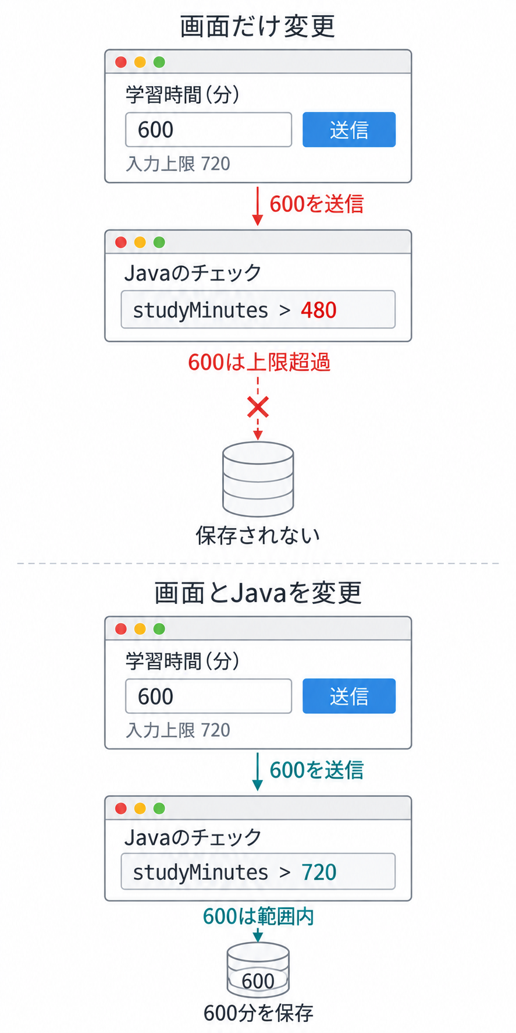Click the red 600は上限超過 message
516x1033 pixels.
tap(259, 362)
